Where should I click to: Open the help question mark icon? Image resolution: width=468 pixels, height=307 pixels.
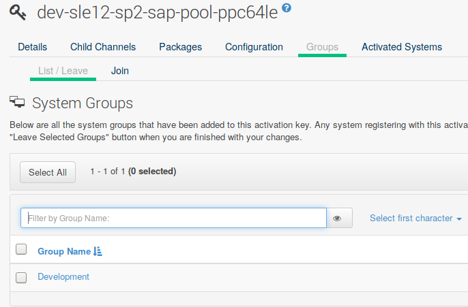(287, 9)
